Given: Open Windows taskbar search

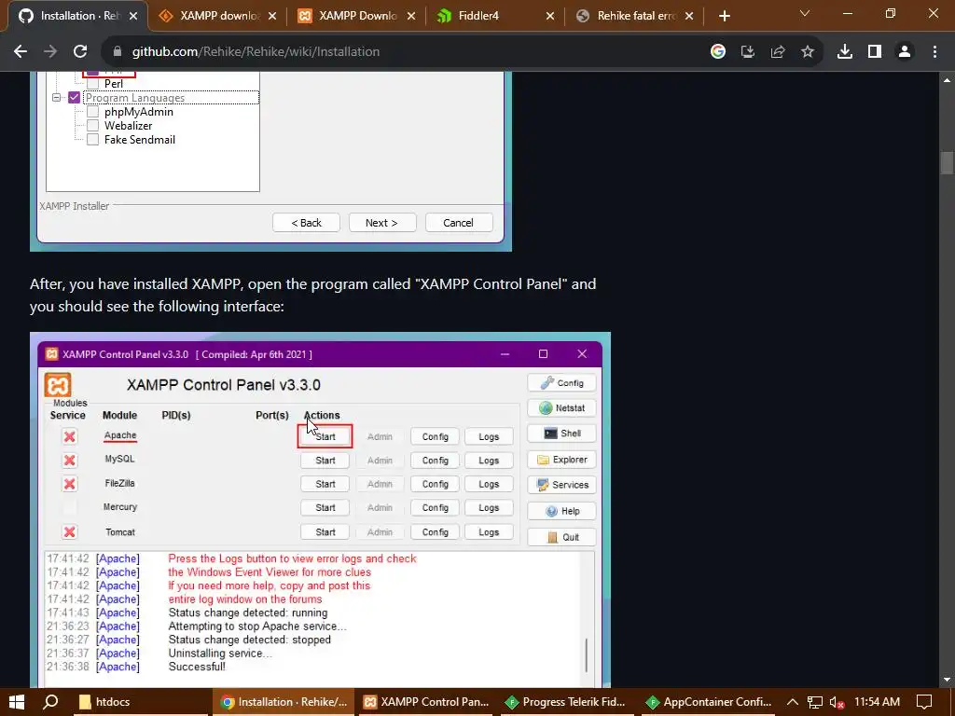Looking at the screenshot, I should (50, 702).
